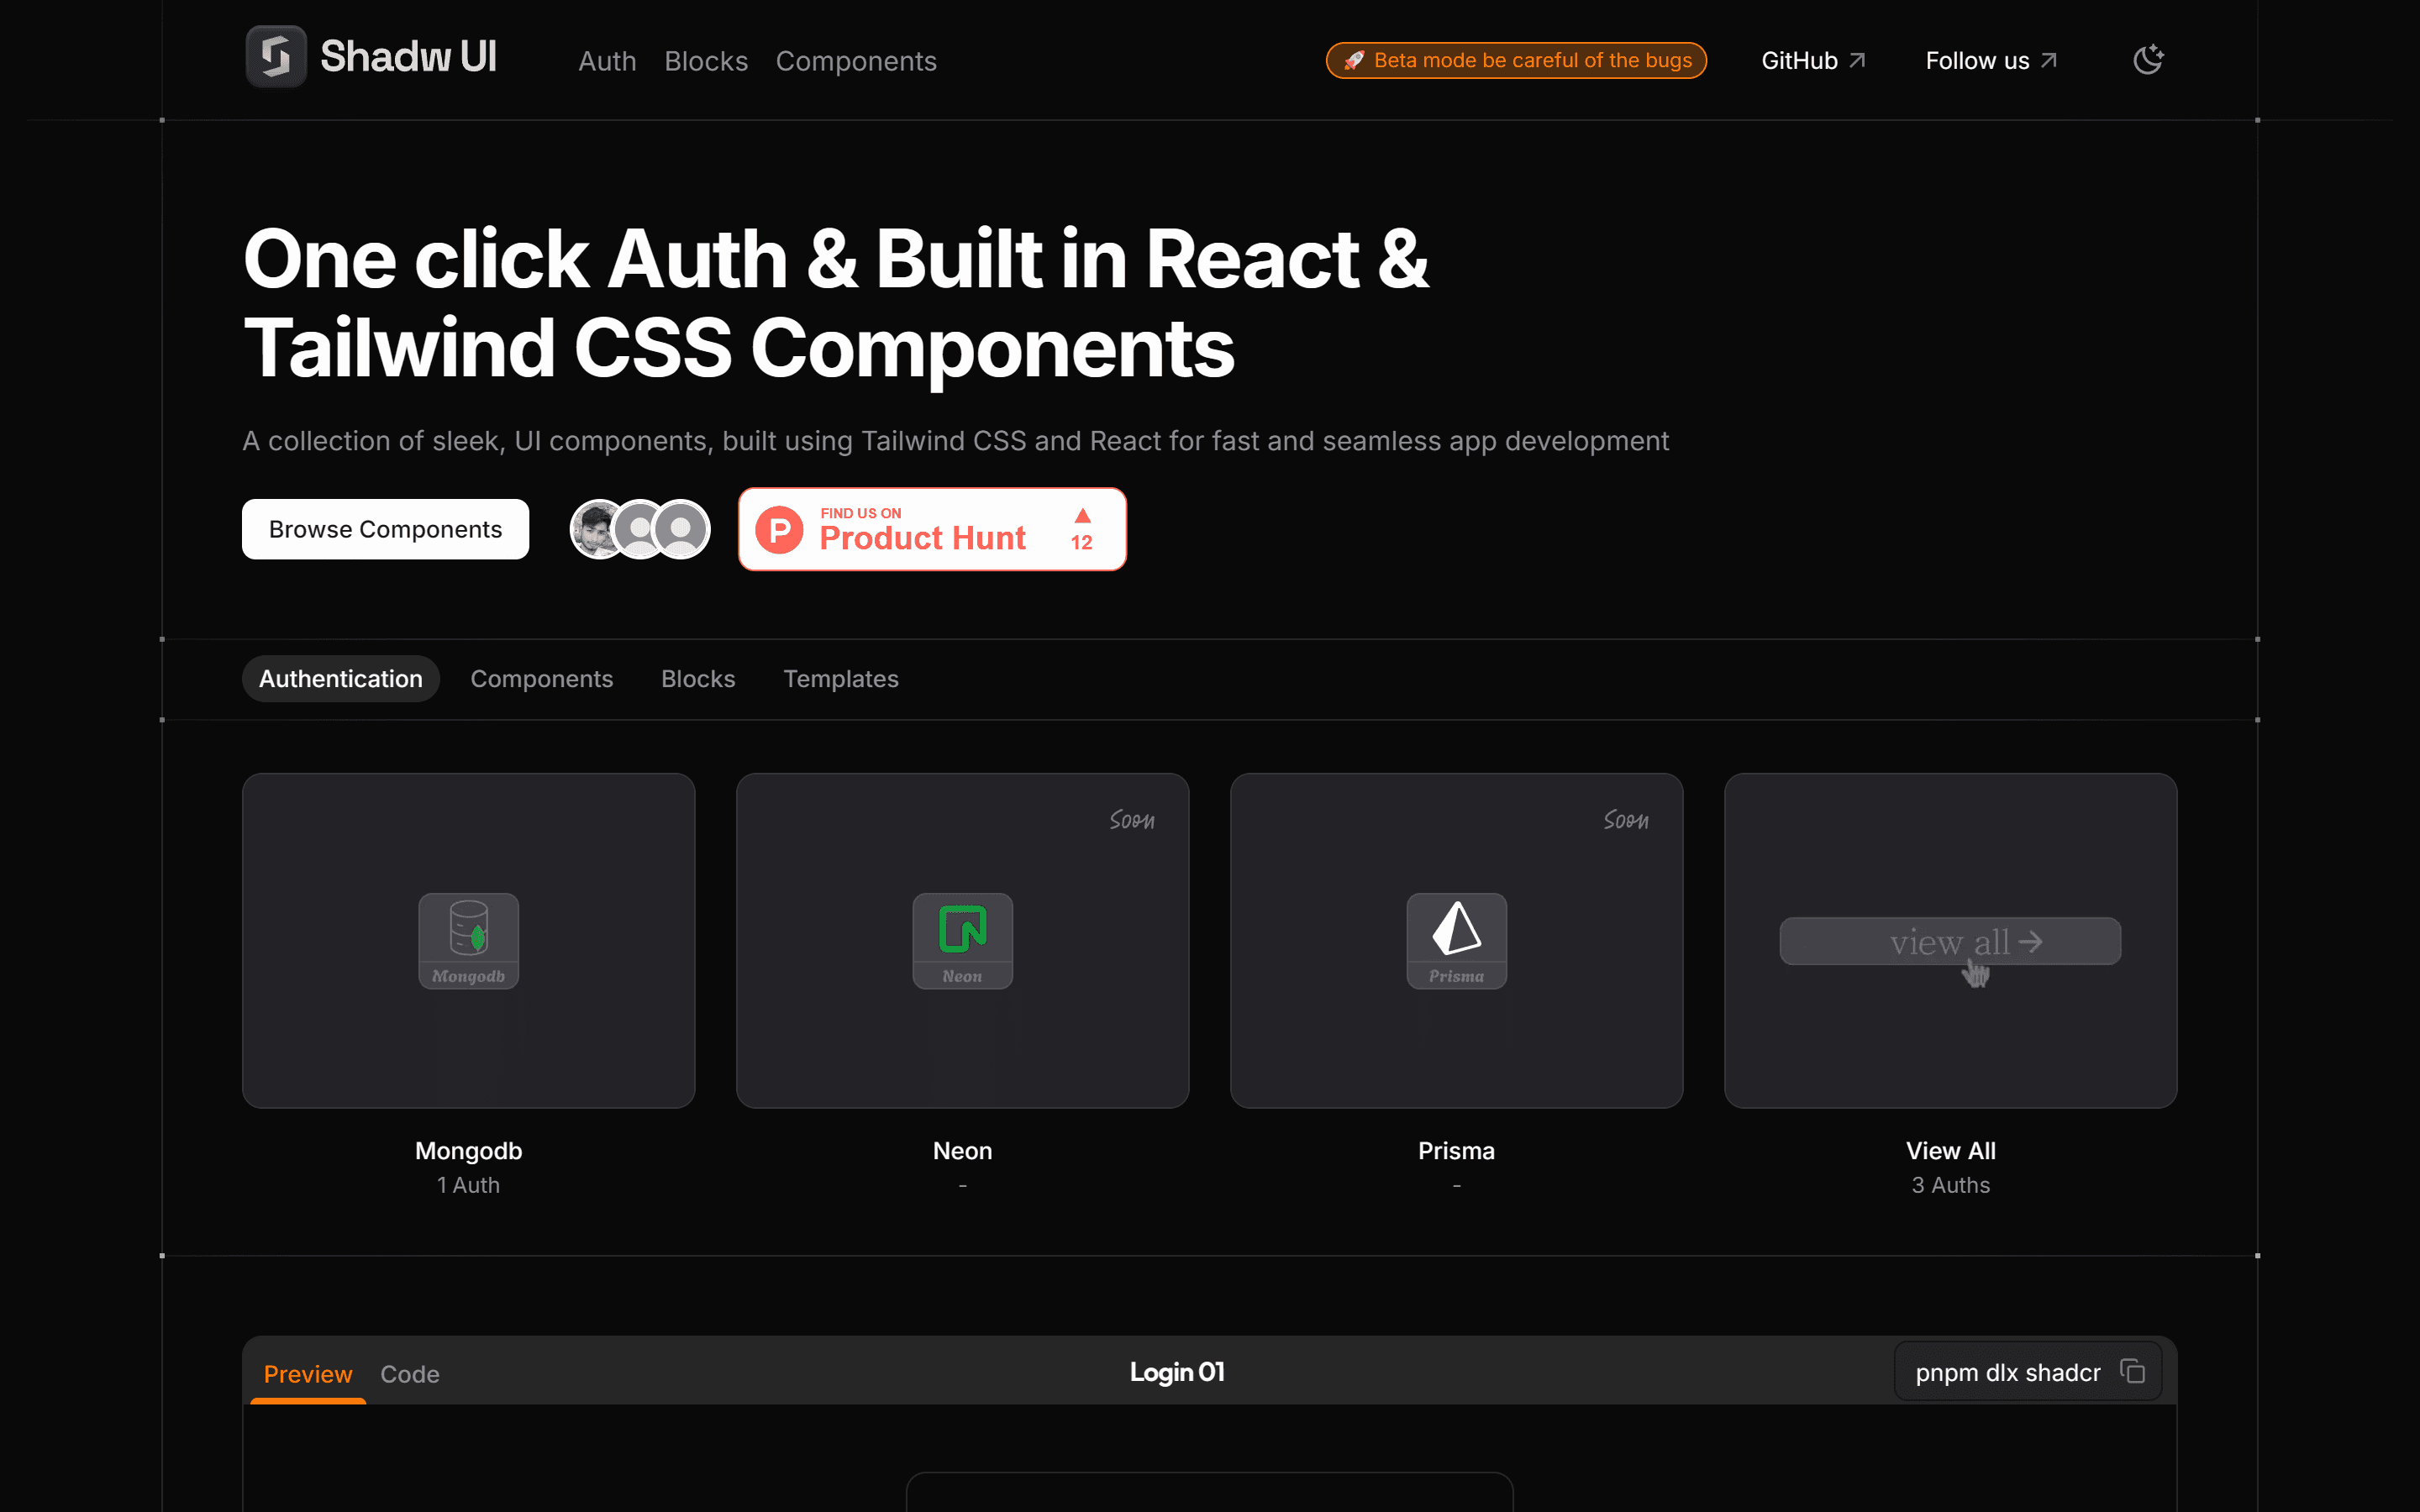
Task: Click the Shadw UI logo icon
Action: coord(276,57)
